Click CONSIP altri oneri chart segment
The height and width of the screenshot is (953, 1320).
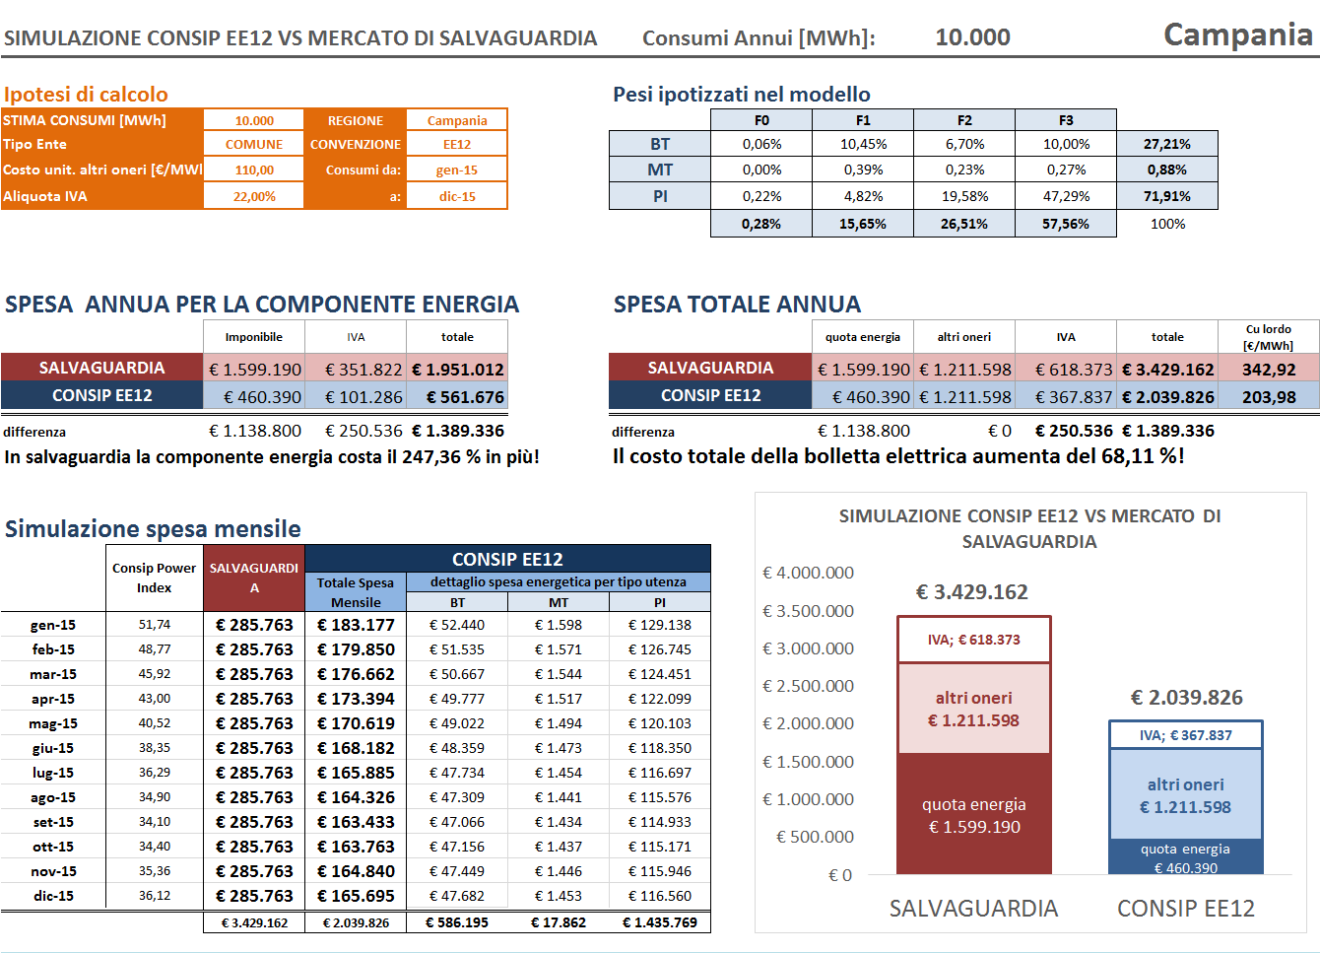click(x=1186, y=794)
